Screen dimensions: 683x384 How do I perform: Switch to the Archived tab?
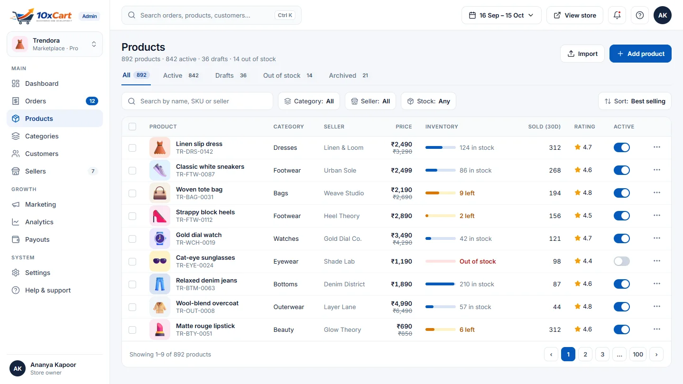[349, 75]
